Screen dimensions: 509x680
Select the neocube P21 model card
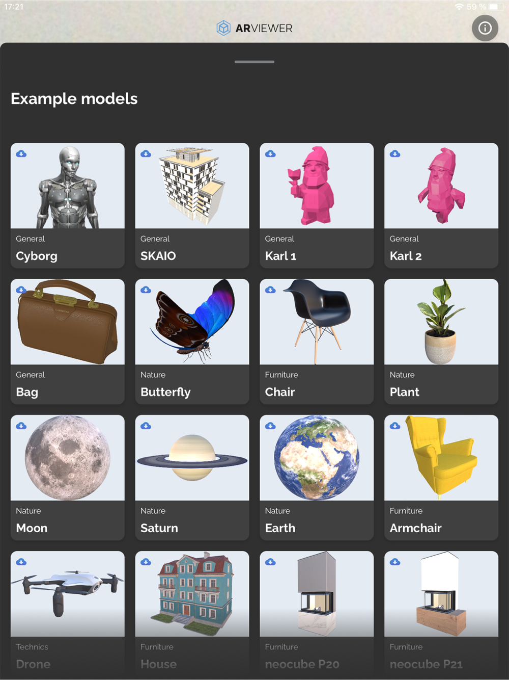pos(441,614)
